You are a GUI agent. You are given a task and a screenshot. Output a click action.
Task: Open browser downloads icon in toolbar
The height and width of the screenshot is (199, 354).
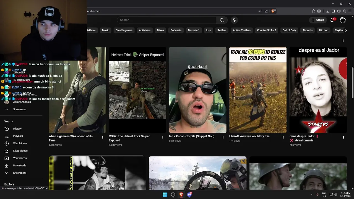[328, 11]
